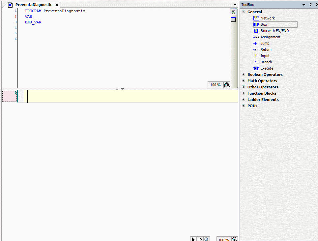
Task: Choose the Execute box element
Action: (x=267, y=68)
